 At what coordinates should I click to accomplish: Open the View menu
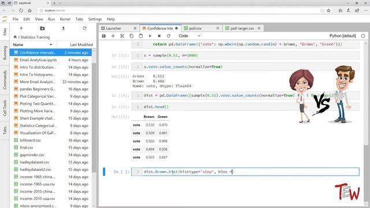point(39,19)
